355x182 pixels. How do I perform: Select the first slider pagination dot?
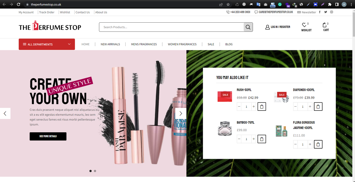pyautogui.click(x=90, y=171)
